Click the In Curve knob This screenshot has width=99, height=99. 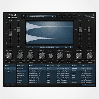[51, 56]
